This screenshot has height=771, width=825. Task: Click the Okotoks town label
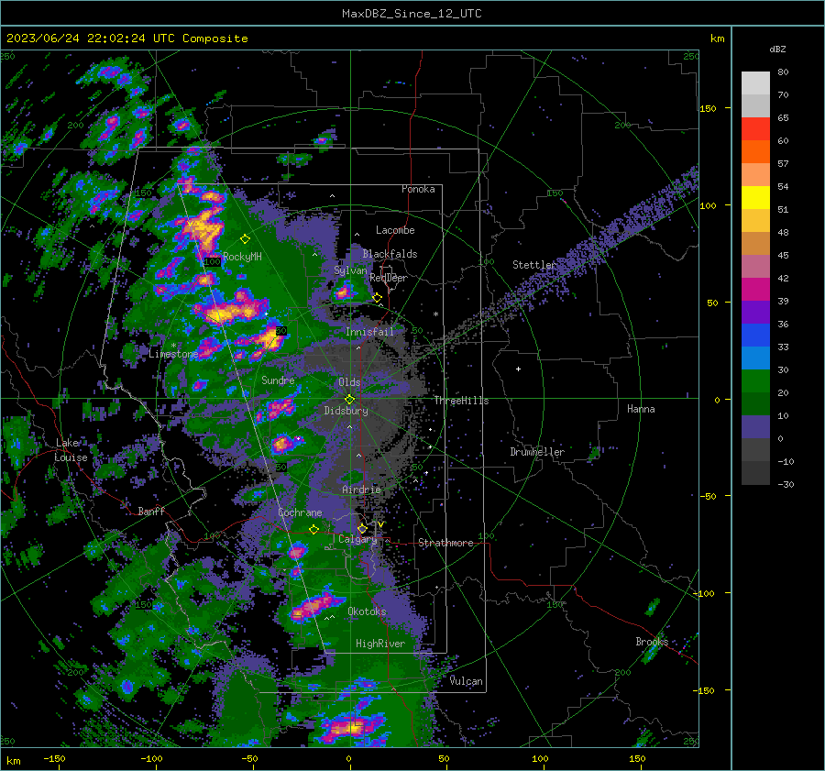pos(367,611)
